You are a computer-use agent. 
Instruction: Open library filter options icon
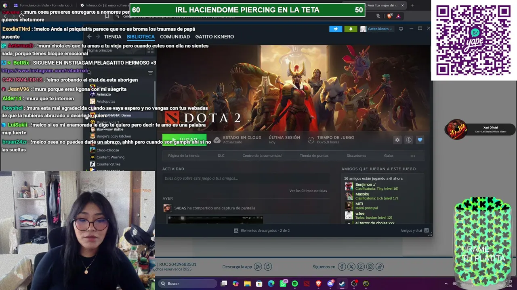[150, 73]
